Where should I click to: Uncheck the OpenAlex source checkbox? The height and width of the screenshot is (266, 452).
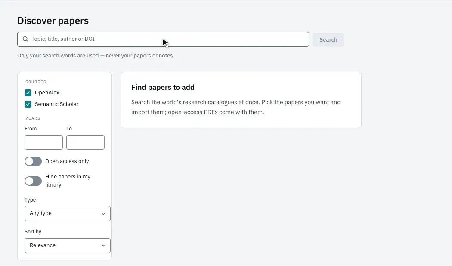[x=28, y=93]
